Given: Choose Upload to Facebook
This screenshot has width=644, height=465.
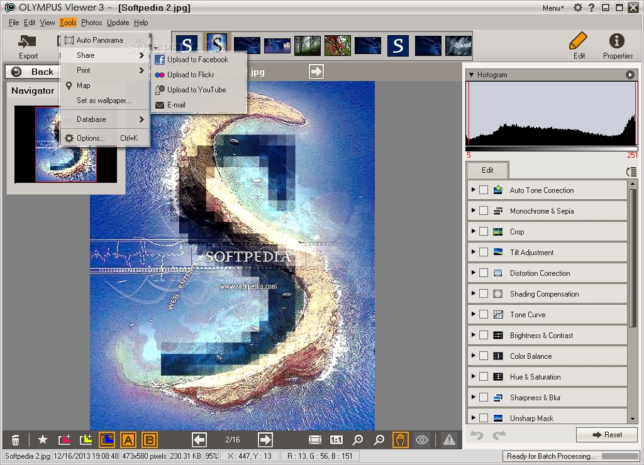Looking at the screenshot, I should click(199, 60).
